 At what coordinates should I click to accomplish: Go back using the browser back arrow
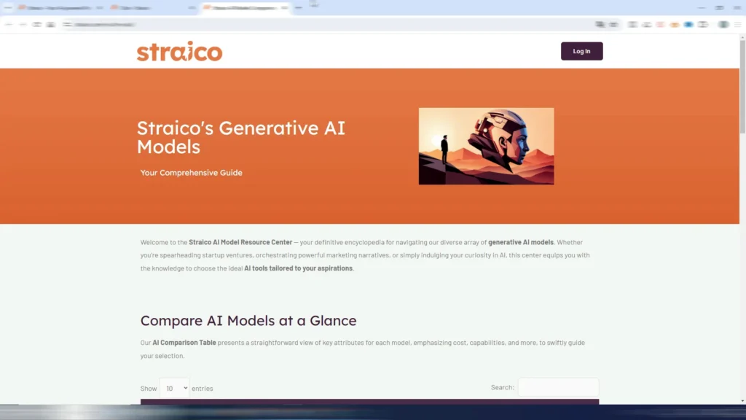(x=9, y=24)
